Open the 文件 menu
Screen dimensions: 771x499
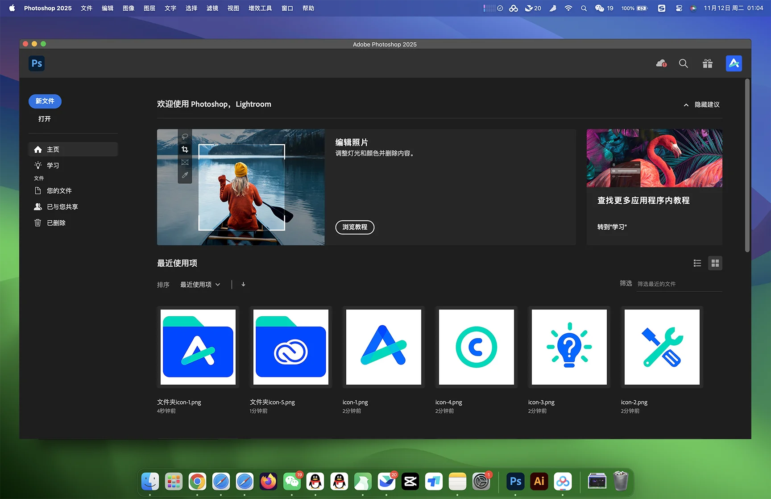[x=87, y=8]
